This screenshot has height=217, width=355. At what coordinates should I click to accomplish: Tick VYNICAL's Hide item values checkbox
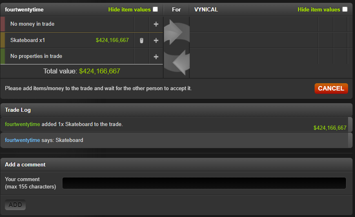pos(345,9)
